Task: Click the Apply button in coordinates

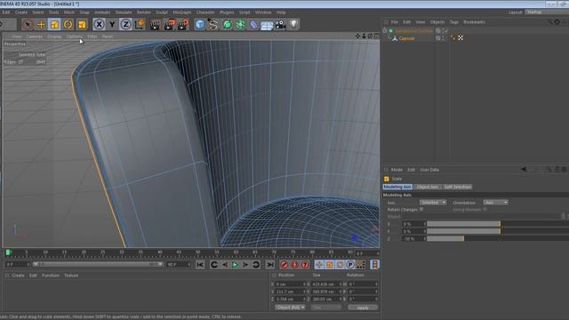Action: click(363, 308)
